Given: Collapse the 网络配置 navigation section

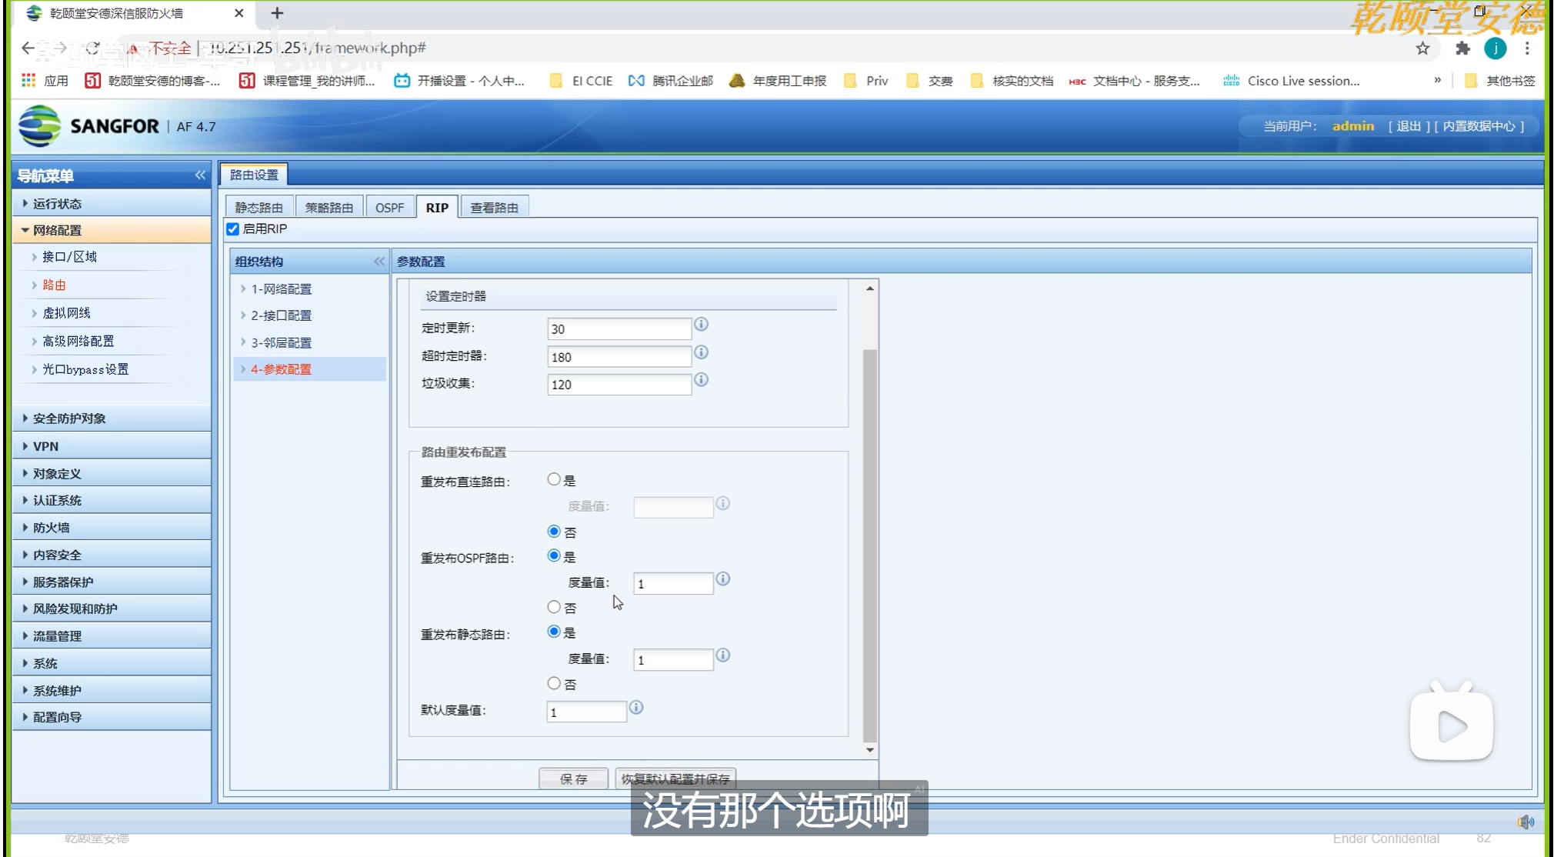Looking at the screenshot, I should 57,230.
